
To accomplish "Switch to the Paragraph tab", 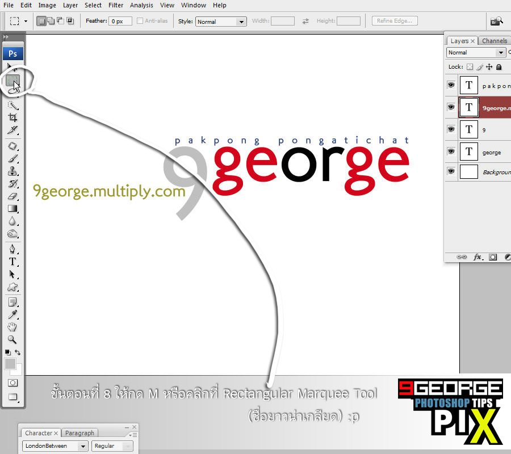I will 79,433.
